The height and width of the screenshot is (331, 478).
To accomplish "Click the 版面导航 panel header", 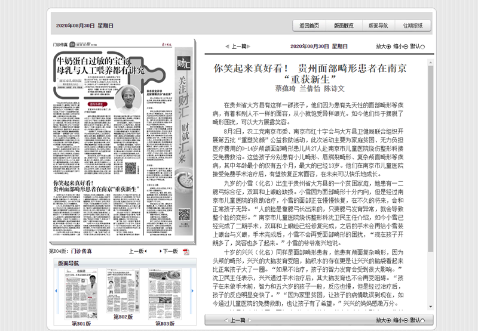I will [125, 263].
